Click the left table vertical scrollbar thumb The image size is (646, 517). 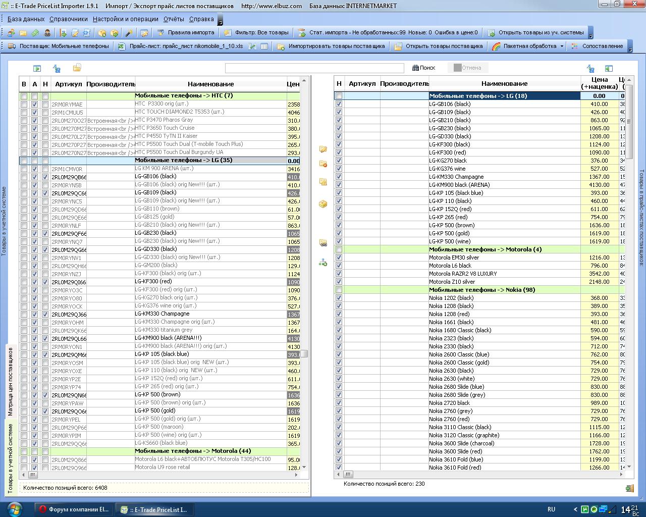304,353
